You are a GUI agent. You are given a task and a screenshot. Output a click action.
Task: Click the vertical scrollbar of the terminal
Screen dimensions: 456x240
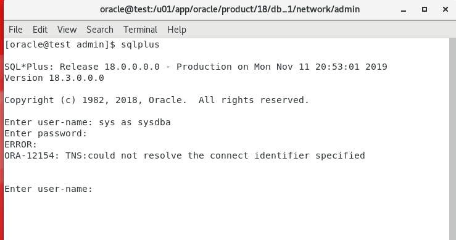pos(452,139)
